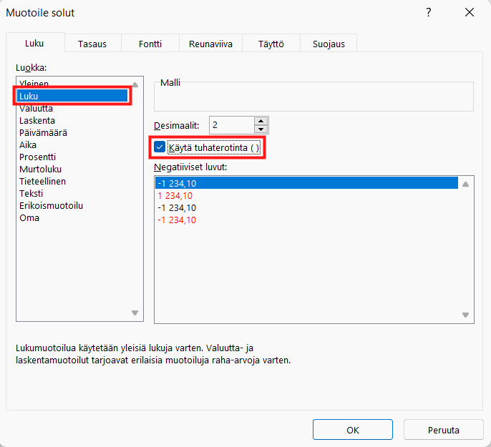Select highlighted negative format -1 234,10
Image resolution: width=491 pixels, height=447 pixels.
(x=306, y=183)
